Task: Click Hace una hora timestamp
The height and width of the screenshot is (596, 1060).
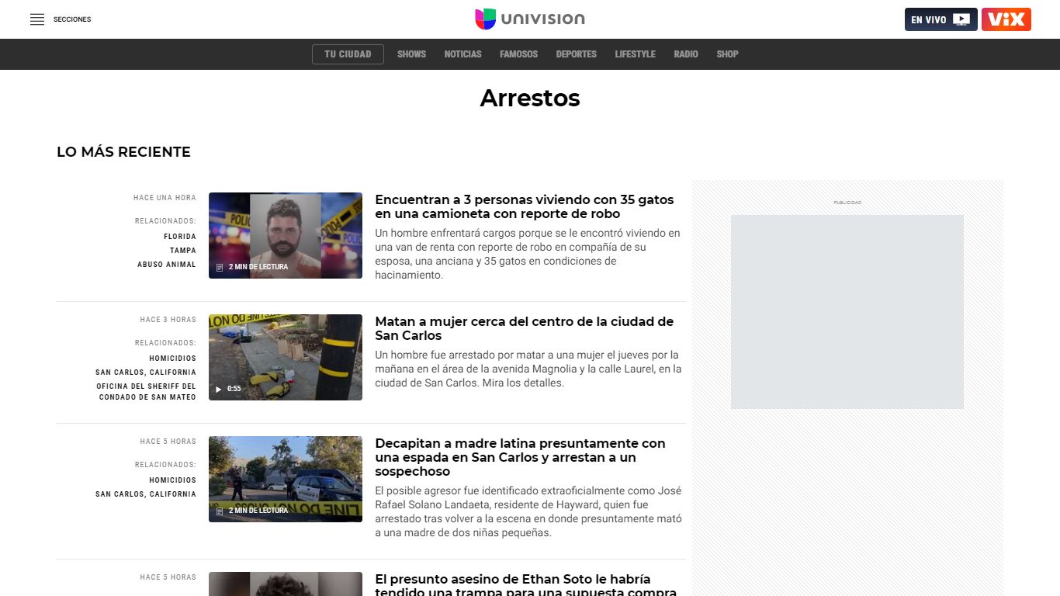Action: (165, 198)
